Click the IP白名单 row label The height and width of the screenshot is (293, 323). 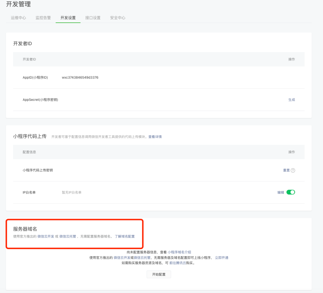(29, 192)
